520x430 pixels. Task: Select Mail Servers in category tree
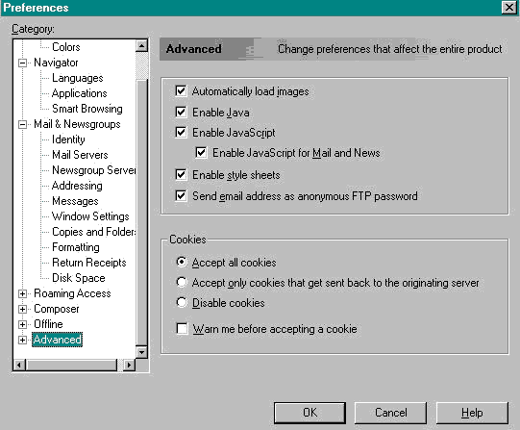(80, 155)
